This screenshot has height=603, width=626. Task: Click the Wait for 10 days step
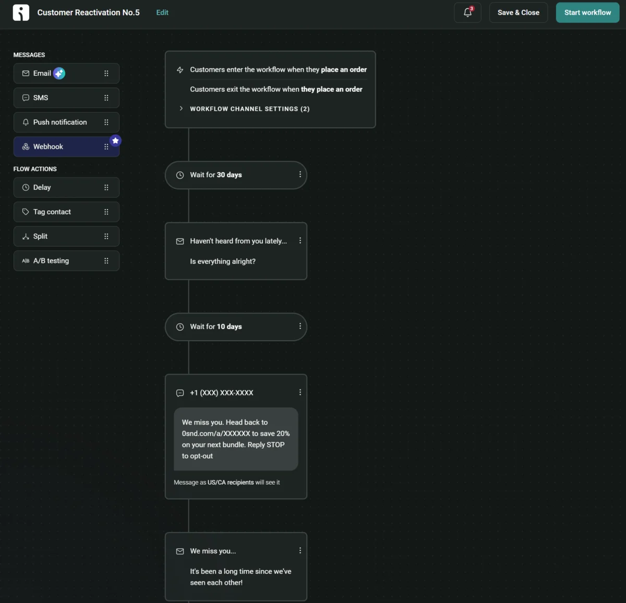236,327
